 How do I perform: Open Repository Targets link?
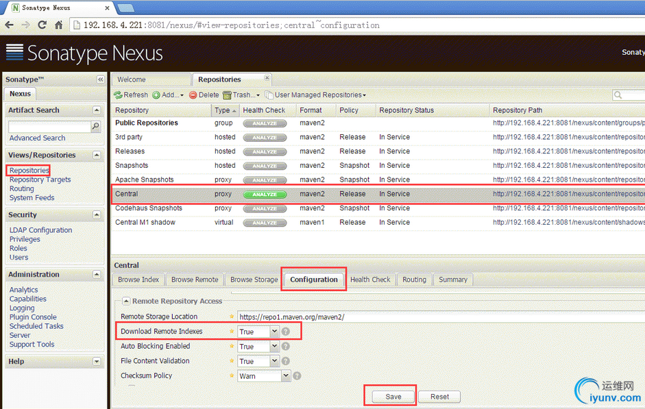[40, 179]
